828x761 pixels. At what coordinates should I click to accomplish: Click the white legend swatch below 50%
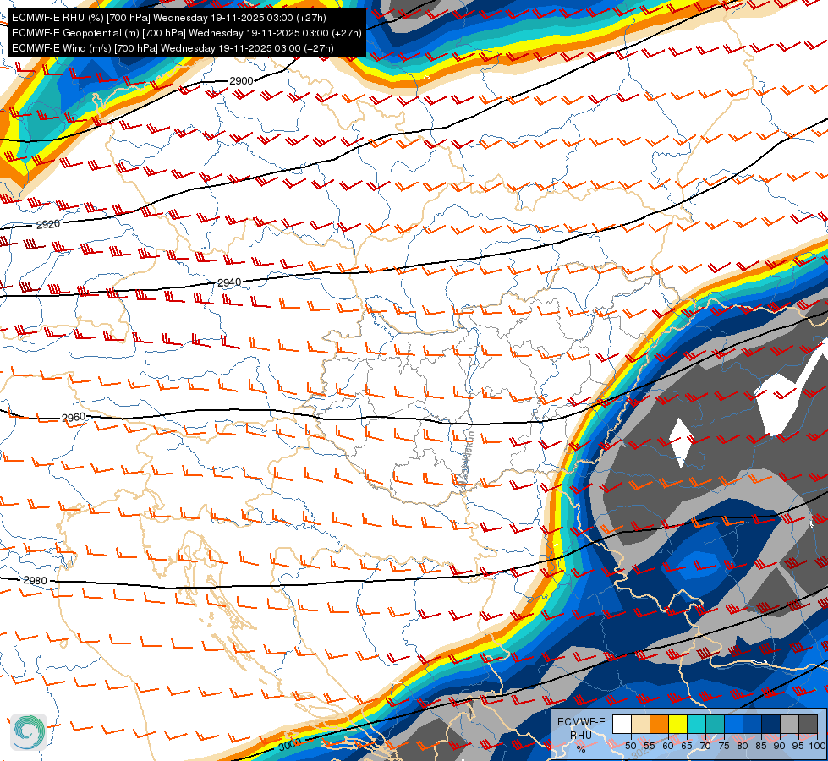pyautogui.click(x=622, y=724)
